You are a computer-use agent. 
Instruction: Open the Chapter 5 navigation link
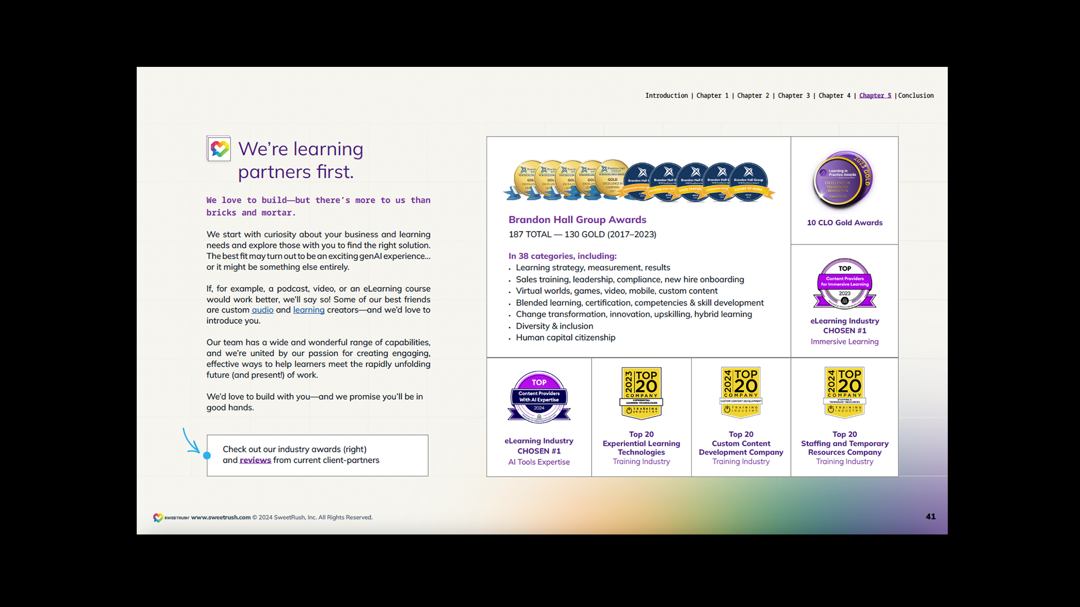tap(875, 96)
